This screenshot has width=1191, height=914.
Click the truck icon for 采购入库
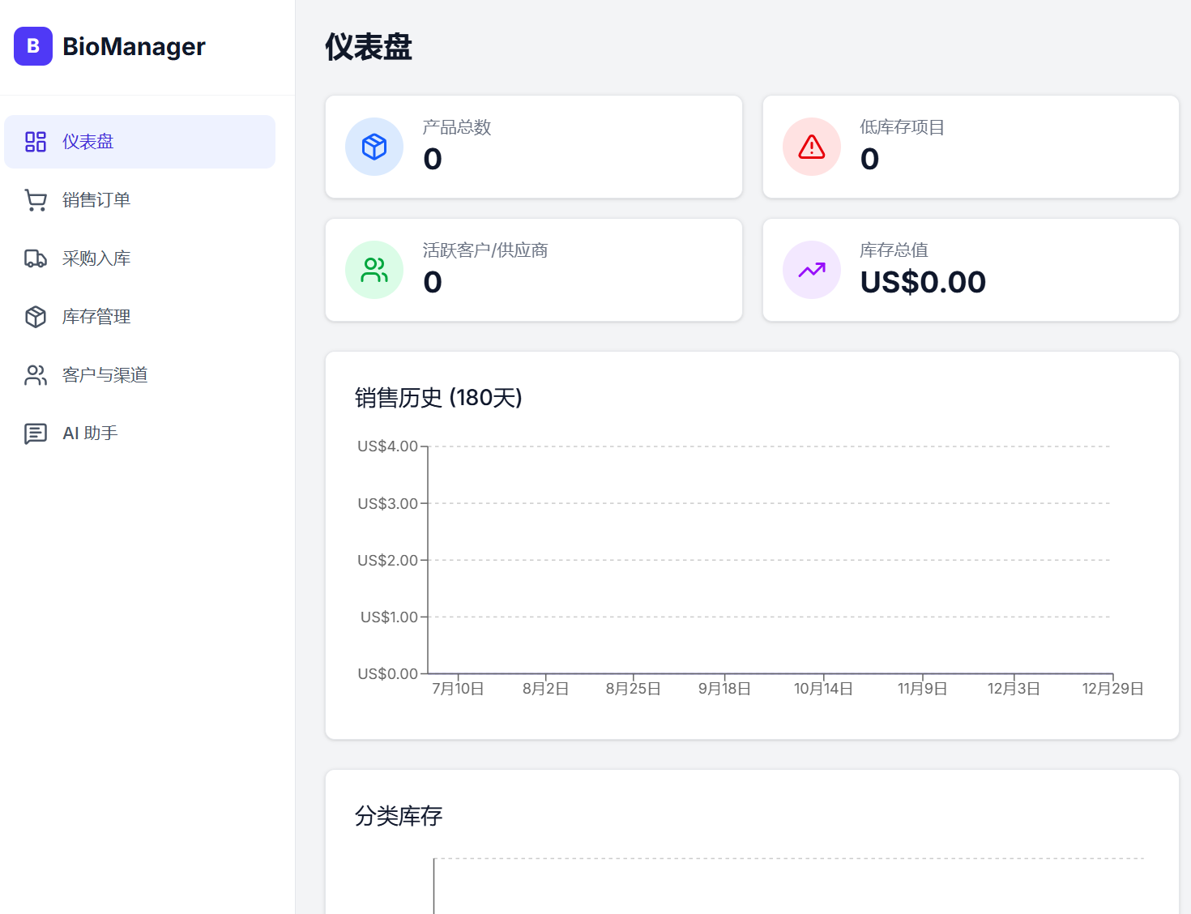36,258
